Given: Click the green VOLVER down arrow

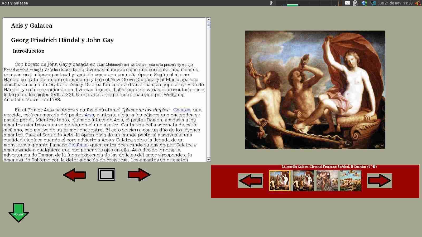Looking at the screenshot, I should (19, 213).
